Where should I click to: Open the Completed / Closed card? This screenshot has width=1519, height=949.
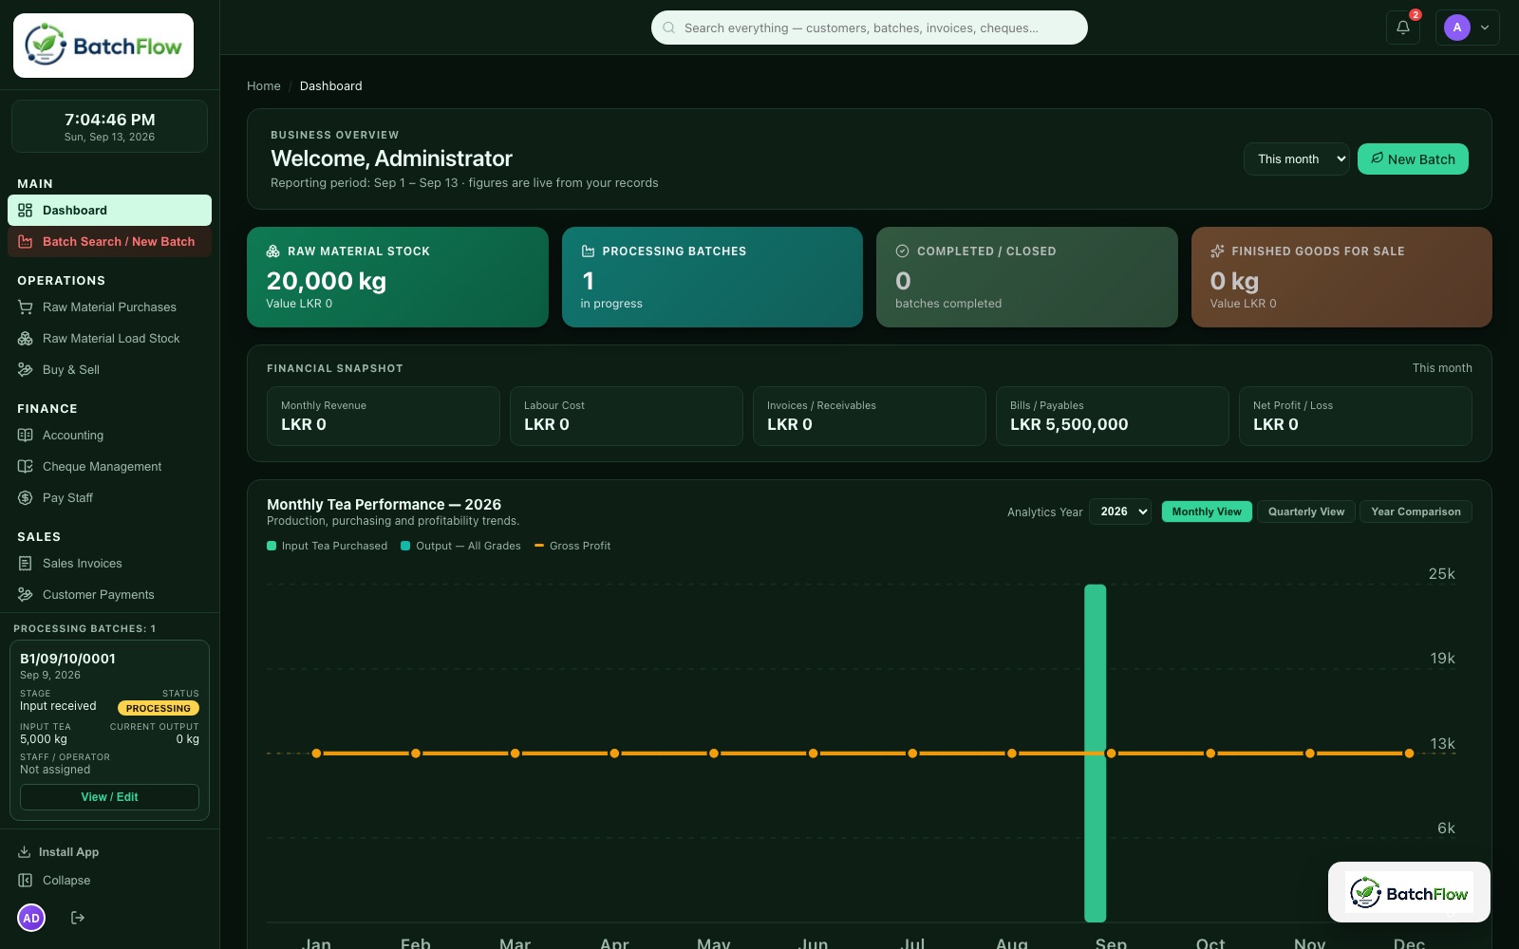(1027, 277)
